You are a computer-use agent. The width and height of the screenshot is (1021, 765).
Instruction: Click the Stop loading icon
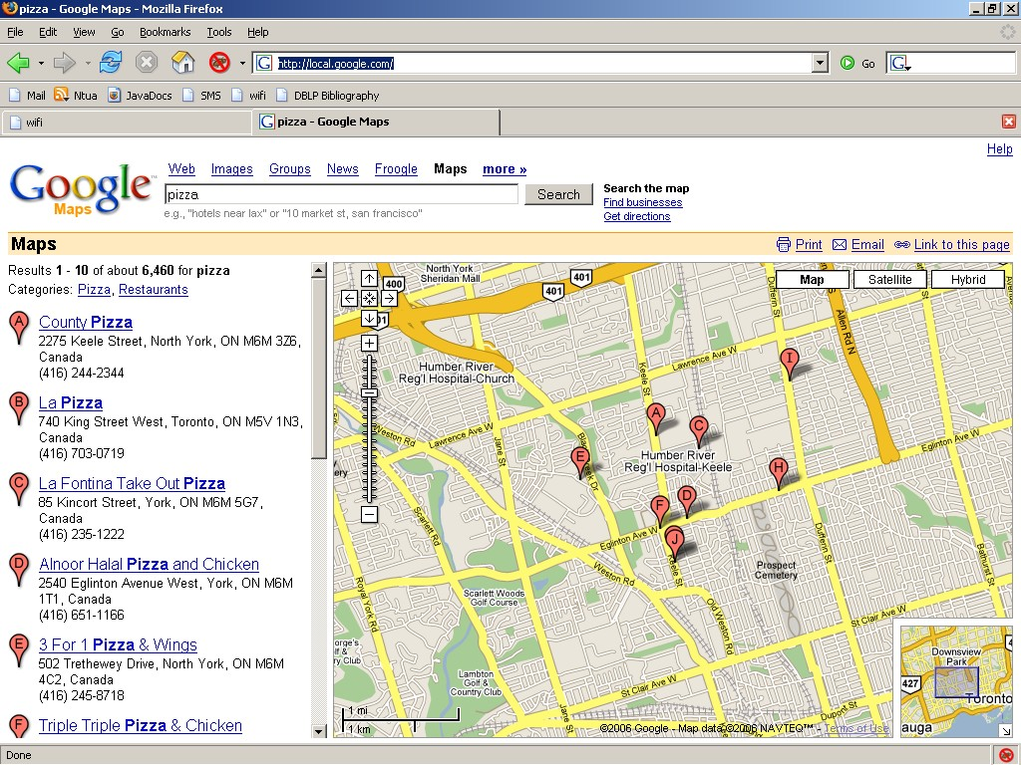pyautogui.click(x=147, y=63)
